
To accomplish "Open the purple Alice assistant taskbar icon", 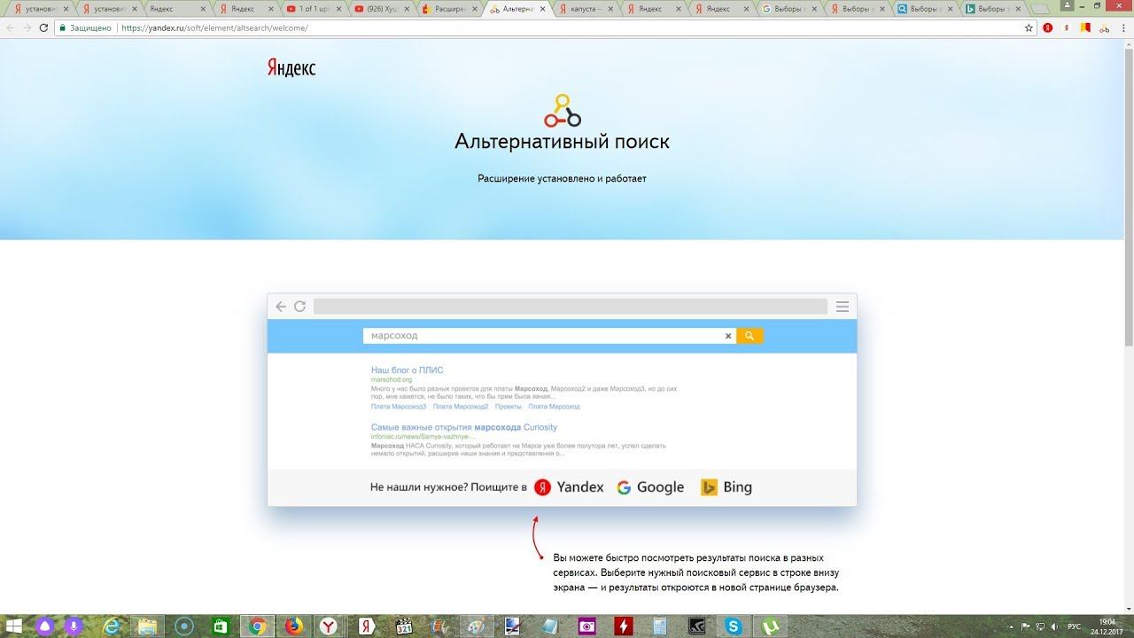I will (x=44, y=626).
